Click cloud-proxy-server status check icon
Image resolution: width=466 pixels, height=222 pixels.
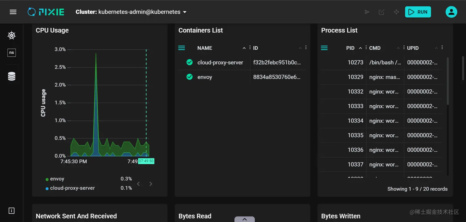coord(190,62)
